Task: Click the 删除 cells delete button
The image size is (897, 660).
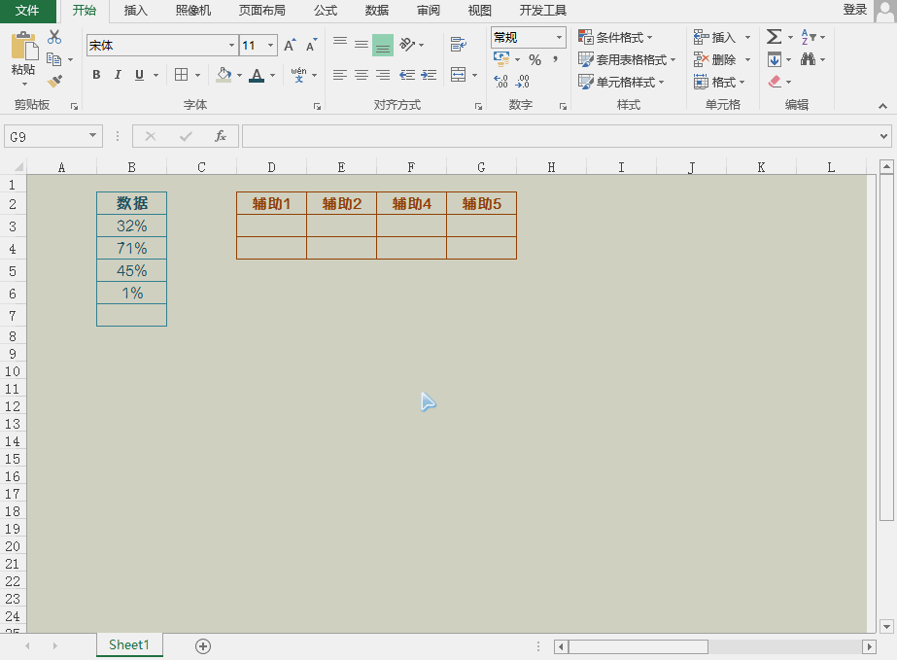Action: click(714, 59)
